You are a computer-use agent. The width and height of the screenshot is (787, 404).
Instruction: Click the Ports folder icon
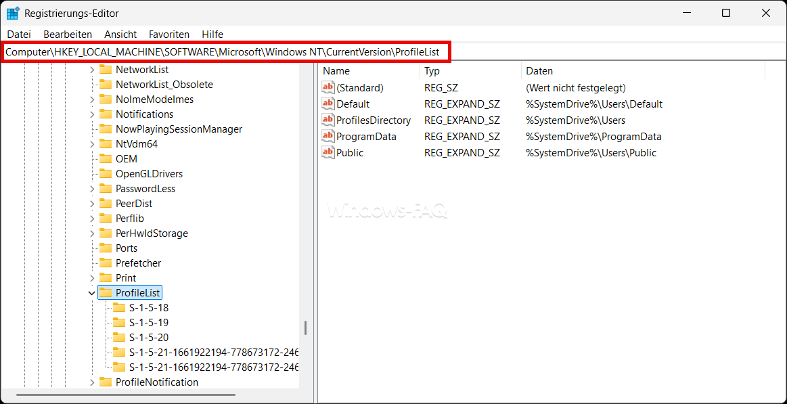coord(106,248)
